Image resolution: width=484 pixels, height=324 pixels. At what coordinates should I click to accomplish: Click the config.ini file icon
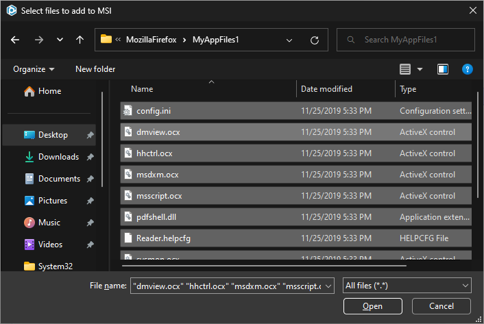[x=128, y=111]
